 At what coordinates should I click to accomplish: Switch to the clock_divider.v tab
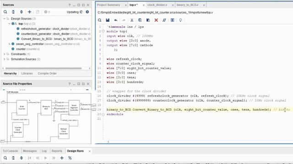157,5
